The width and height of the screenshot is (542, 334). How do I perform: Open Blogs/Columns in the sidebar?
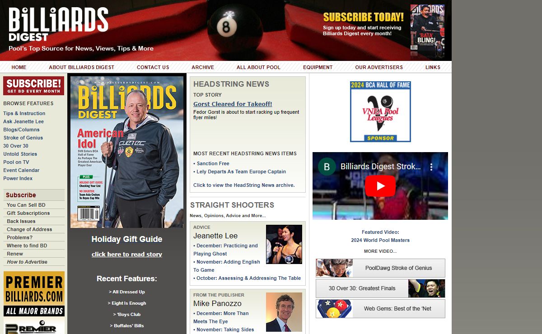(22, 130)
